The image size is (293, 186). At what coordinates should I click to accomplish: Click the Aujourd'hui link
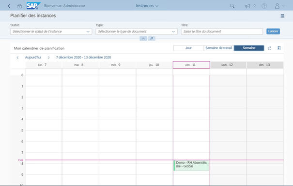click(x=33, y=57)
